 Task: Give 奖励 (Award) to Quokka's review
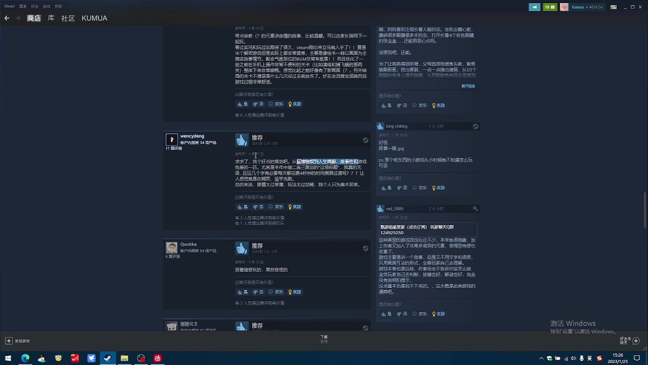pos(295,292)
